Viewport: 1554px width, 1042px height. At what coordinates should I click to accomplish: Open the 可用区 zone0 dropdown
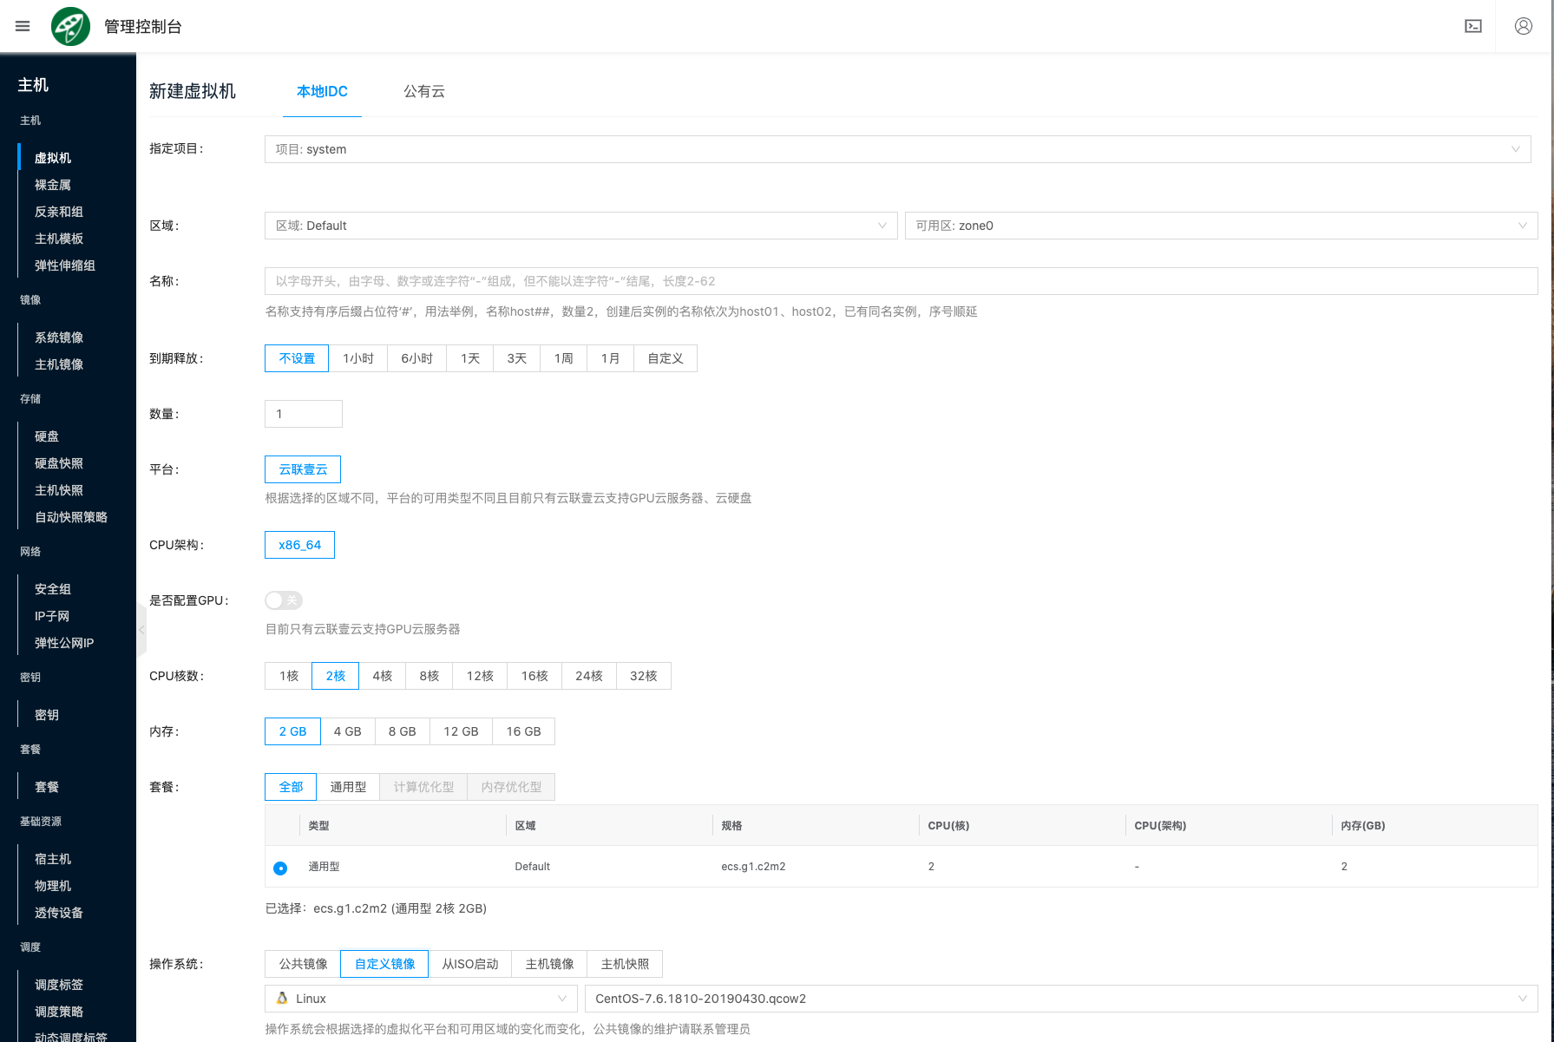pyautogui.click(x=1220, y=226)
